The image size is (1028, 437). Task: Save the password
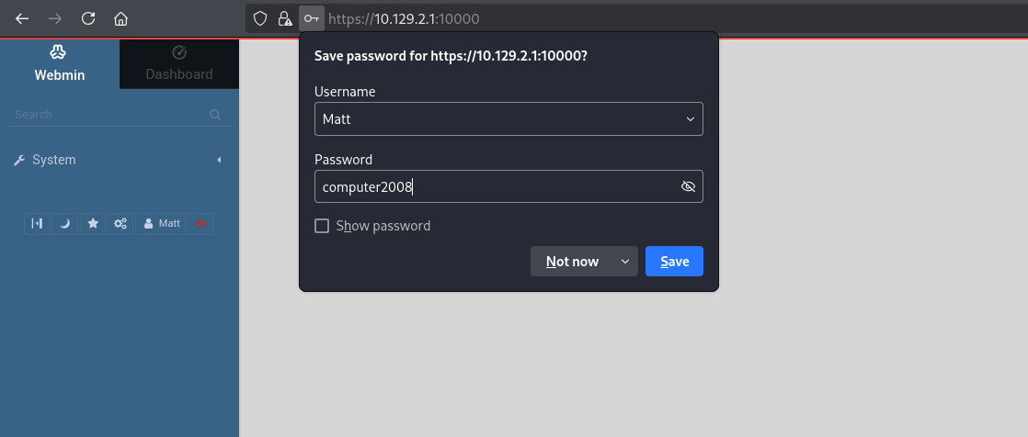coord(674,262)
